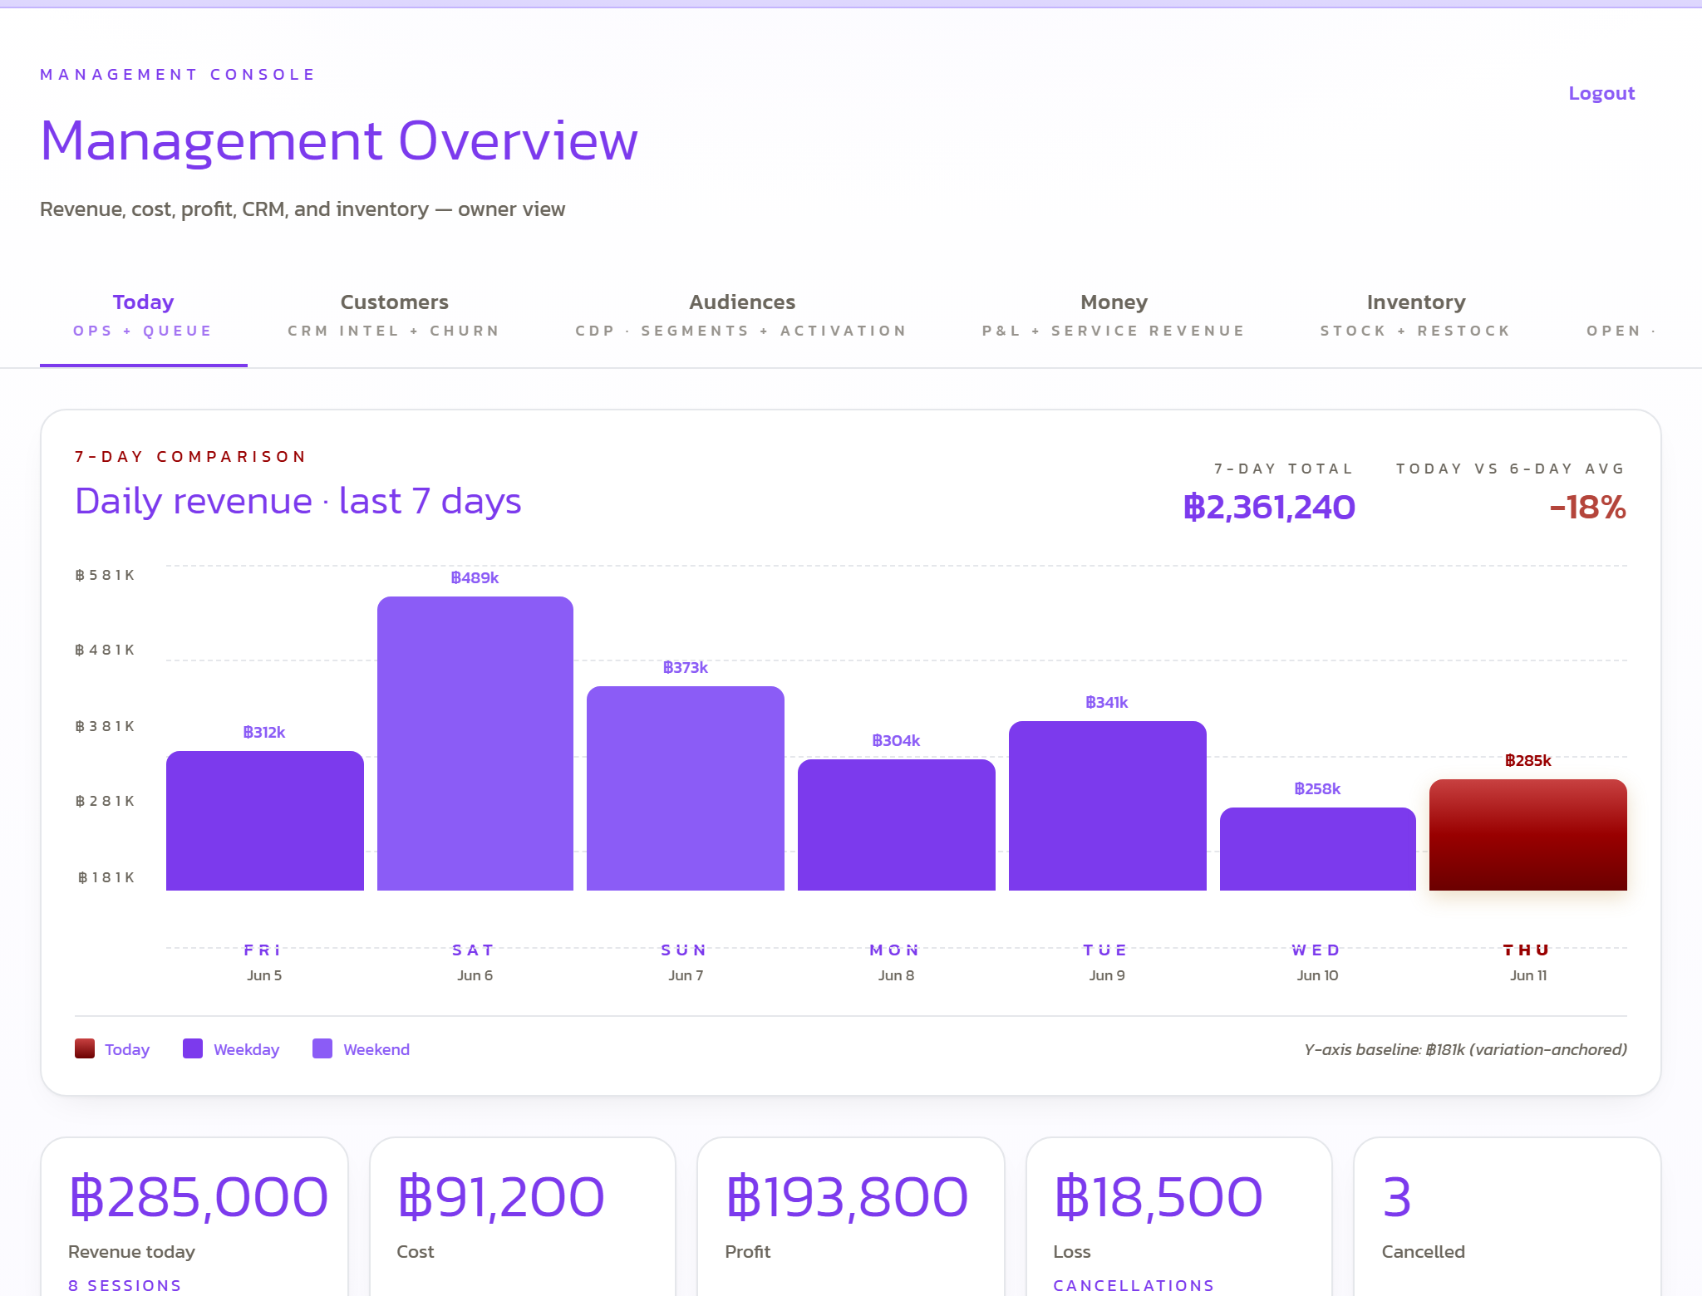Click the Daily revenue chart title
Viewport: 1702px width, 1296px height.
[298, 501]
